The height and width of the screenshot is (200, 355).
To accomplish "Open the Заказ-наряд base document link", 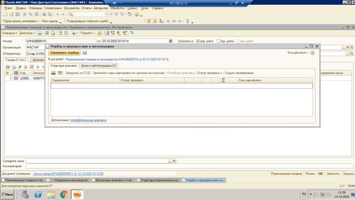I will pos(68,174).
